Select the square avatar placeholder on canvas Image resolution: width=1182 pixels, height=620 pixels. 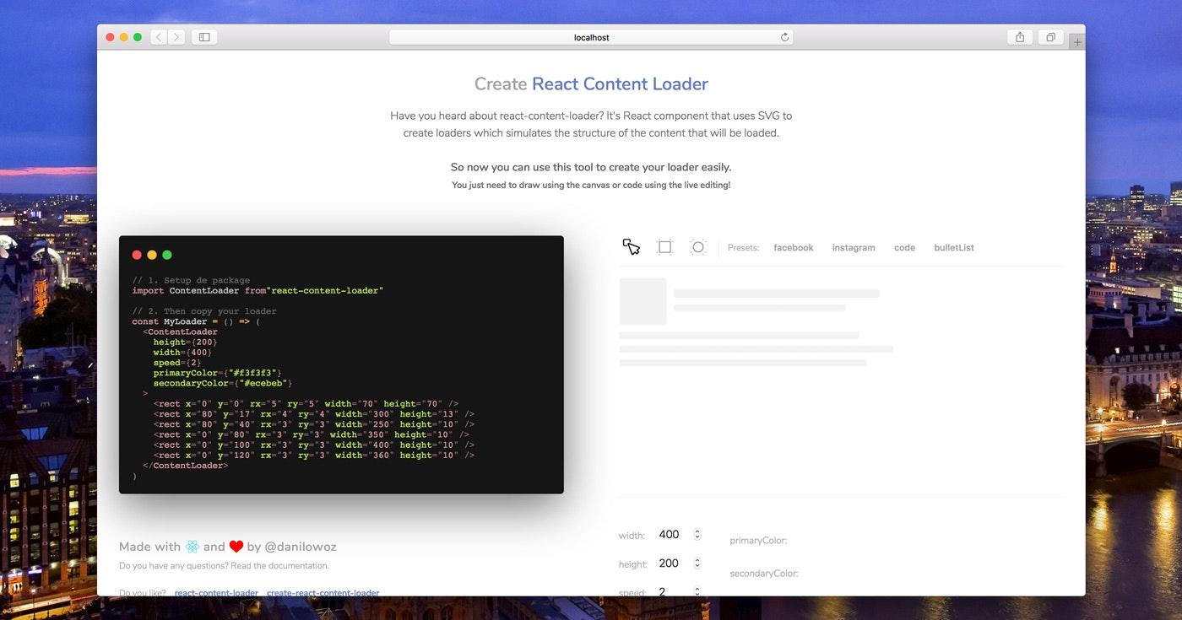click(x=643, y=301)
